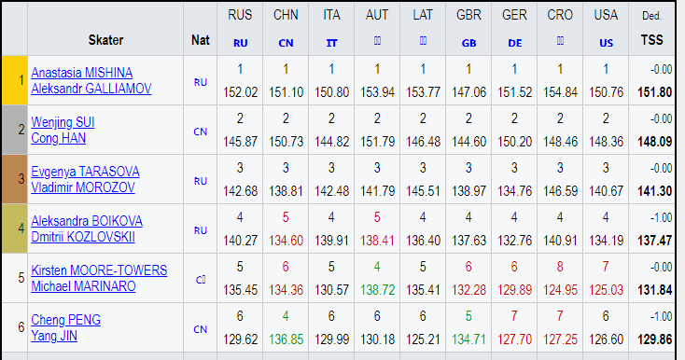The image size is (685, 360).
Task: Click CN nationality flag in Peng row
Action: pos(201,329)
